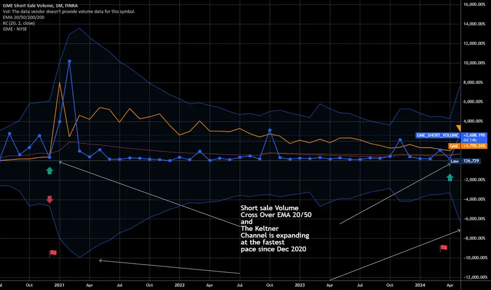This screenshot has height=290, width=491.
Task: Select the orange GME peak near 2021
Action: [x=60, y=82]
